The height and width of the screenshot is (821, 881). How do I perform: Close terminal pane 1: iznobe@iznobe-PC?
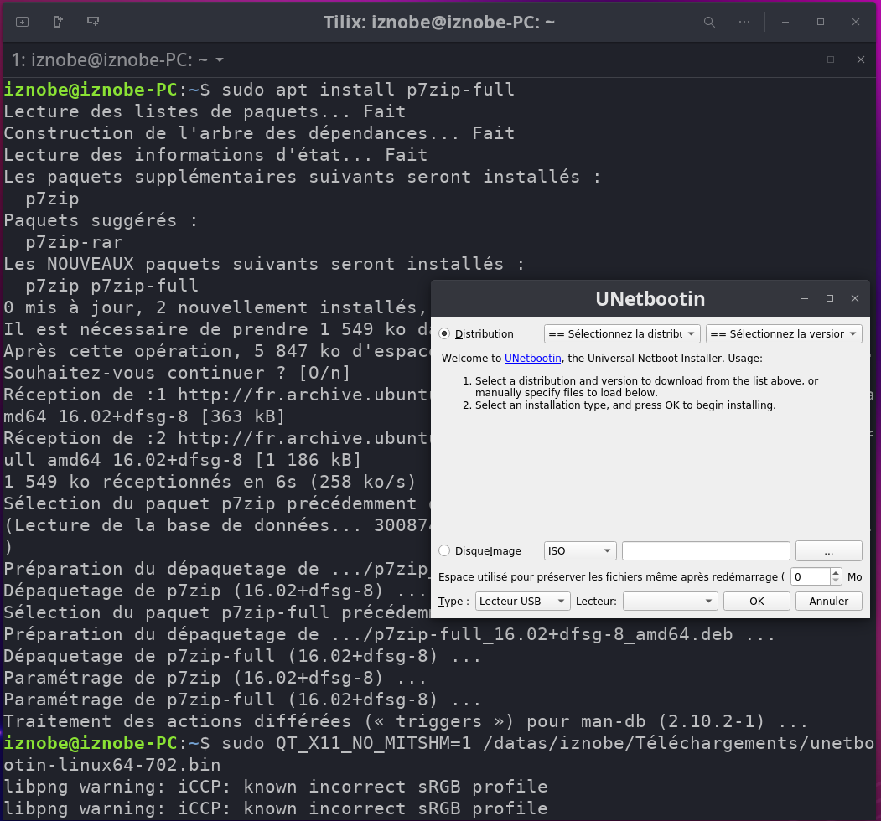(860, 59)
